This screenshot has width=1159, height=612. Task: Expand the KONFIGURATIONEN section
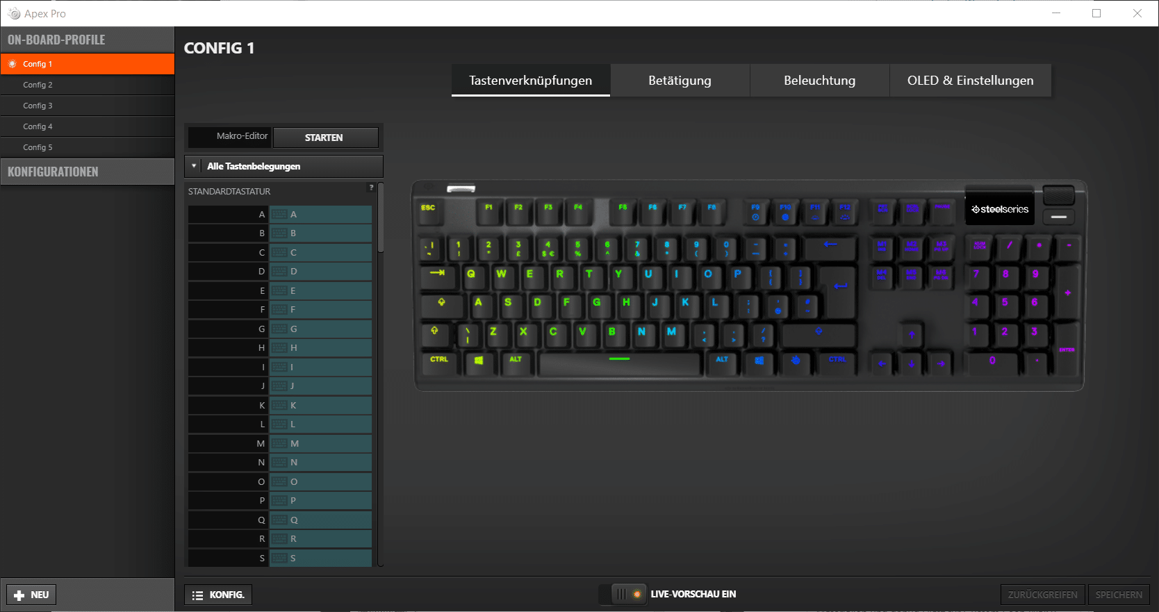pos(87,172)
